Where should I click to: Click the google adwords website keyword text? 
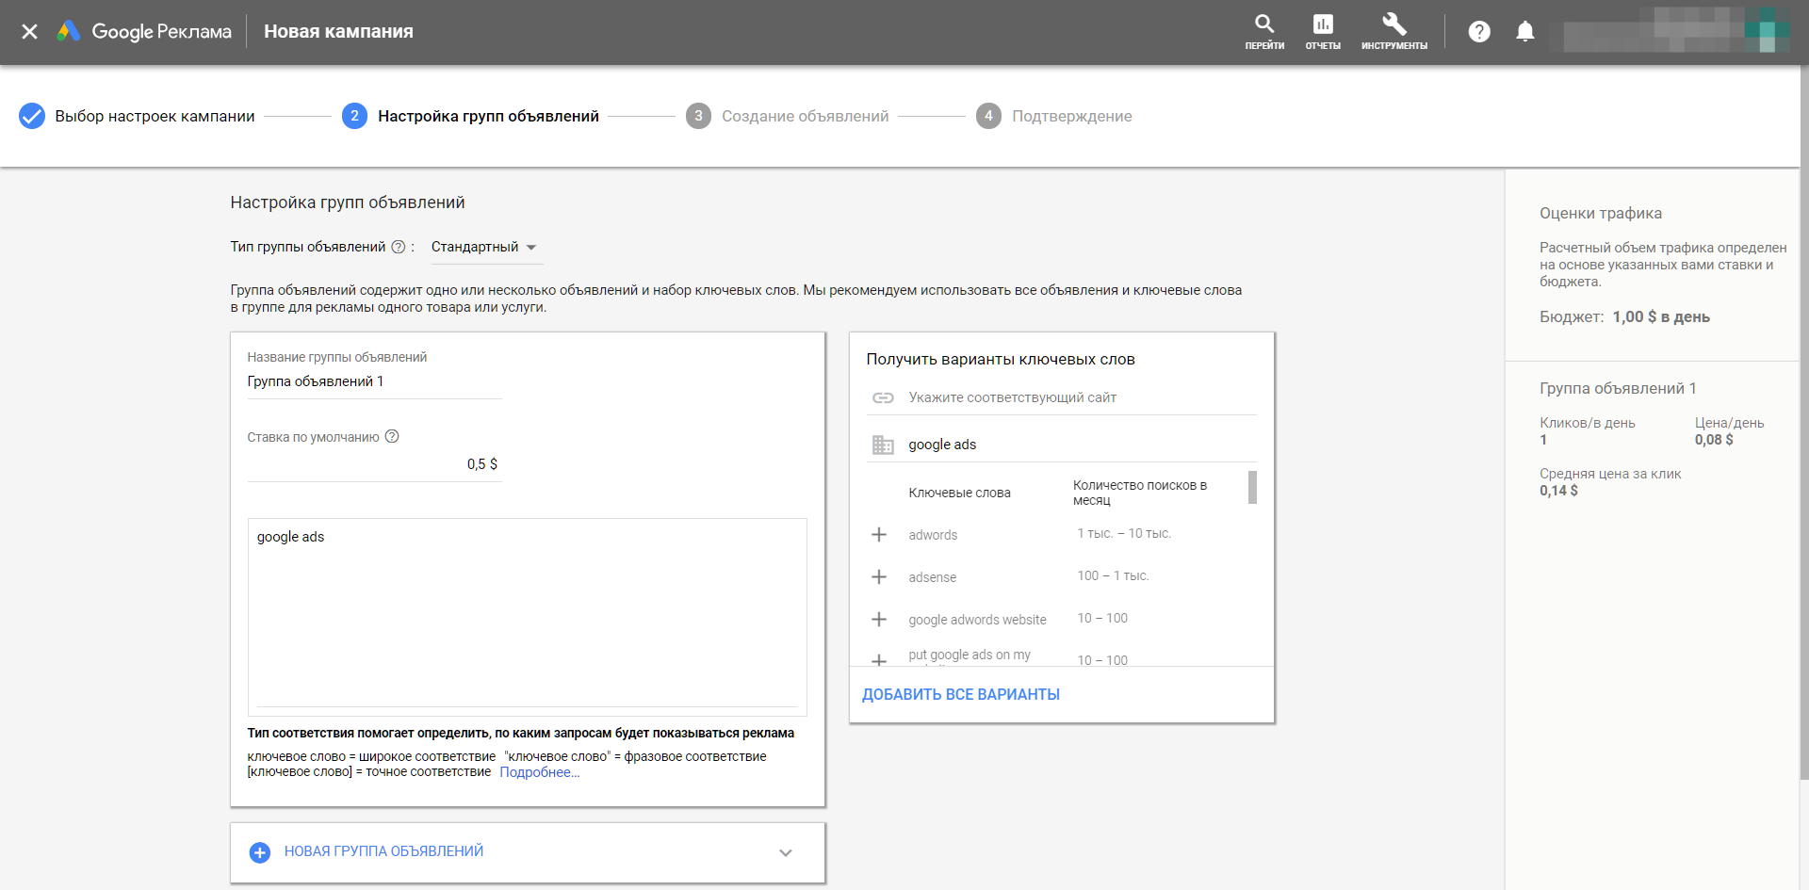tap(977, 620)
